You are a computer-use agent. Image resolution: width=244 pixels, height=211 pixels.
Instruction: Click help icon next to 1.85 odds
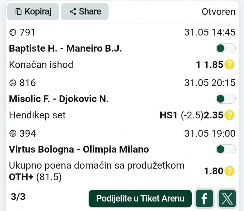(230, 64)
